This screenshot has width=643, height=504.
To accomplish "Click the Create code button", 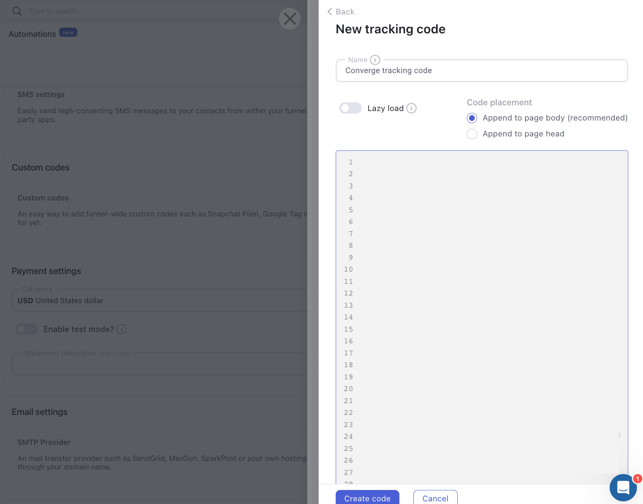I will pyautogui.click(x=367, y=498).
